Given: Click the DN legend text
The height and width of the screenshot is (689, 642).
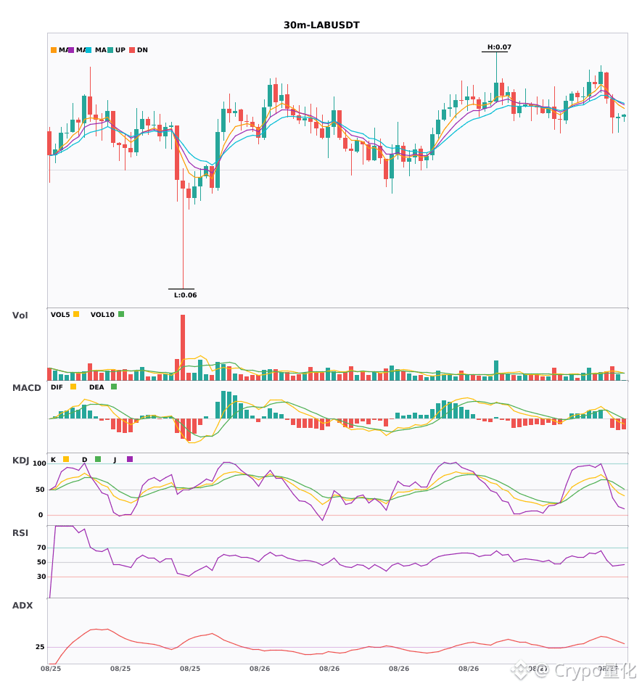Looking at the screenshot, I should (x=142, y=50).
